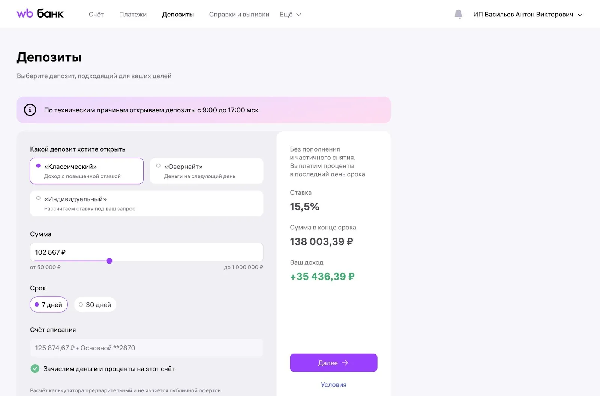Image resolution: width=600 pixels, height=396 pixels.
Task: Open the Счёт списания account selector
Action: [146, 348]
